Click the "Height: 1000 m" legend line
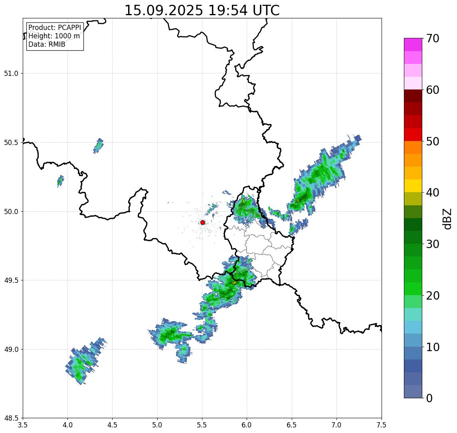 [x=54, y=36]
